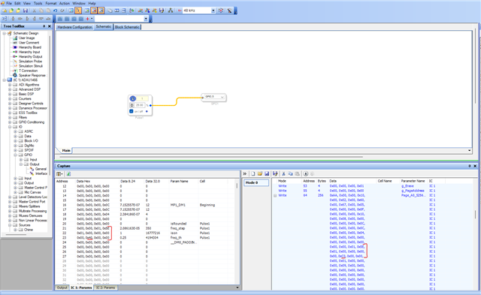This screenshot has width=481, height=295.
Task: Click the icon right of sample rate dropdown
Action: [x=221, y=11]
